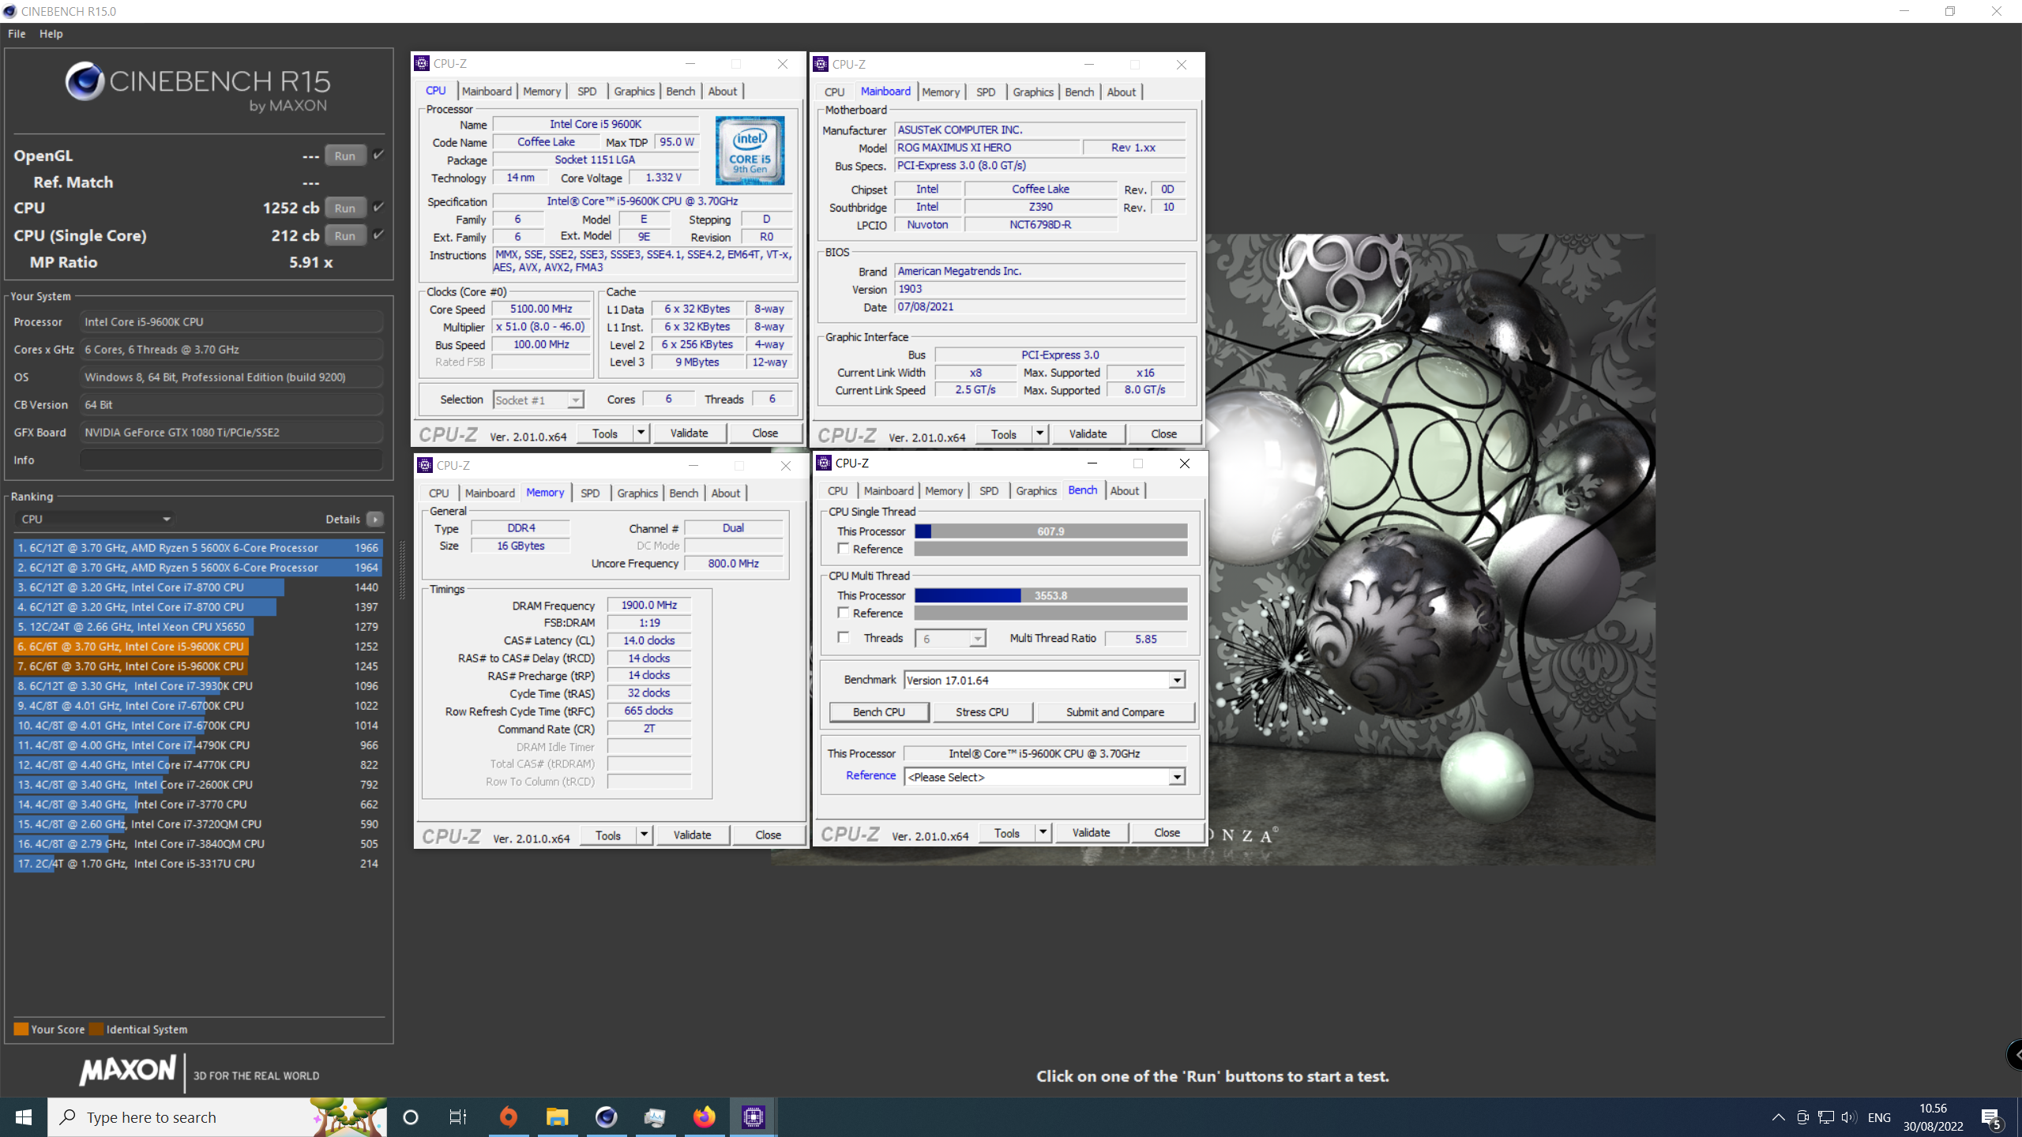Open the volume control in system tray
Screen dimensions: 2022x1137
(x=1849, y=1117)
